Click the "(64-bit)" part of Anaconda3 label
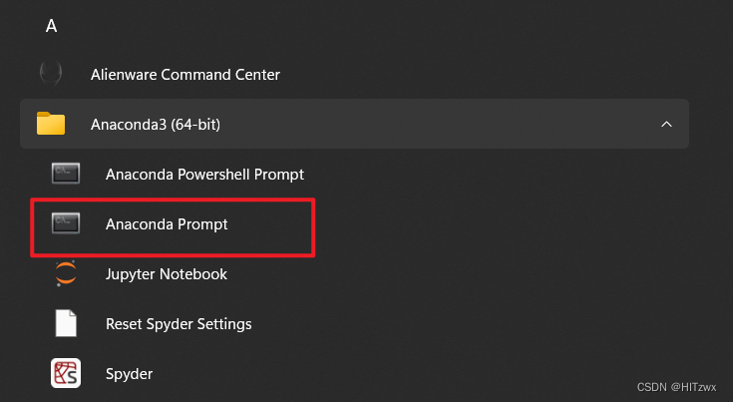Viewport: 733px width, 402px height. (195, 125)
